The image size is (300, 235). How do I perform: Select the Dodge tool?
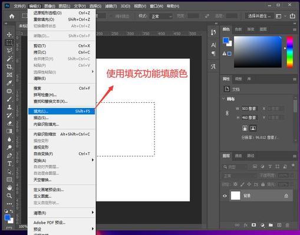point(9,147)
